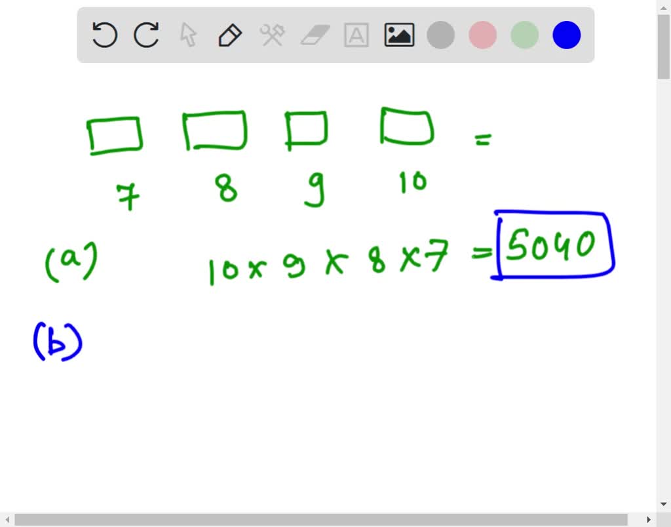Image resolution: width=671 pixels, height=527 pixels.
Task: Click the horizontal scrollbar thumb
Action: point(321,520)
